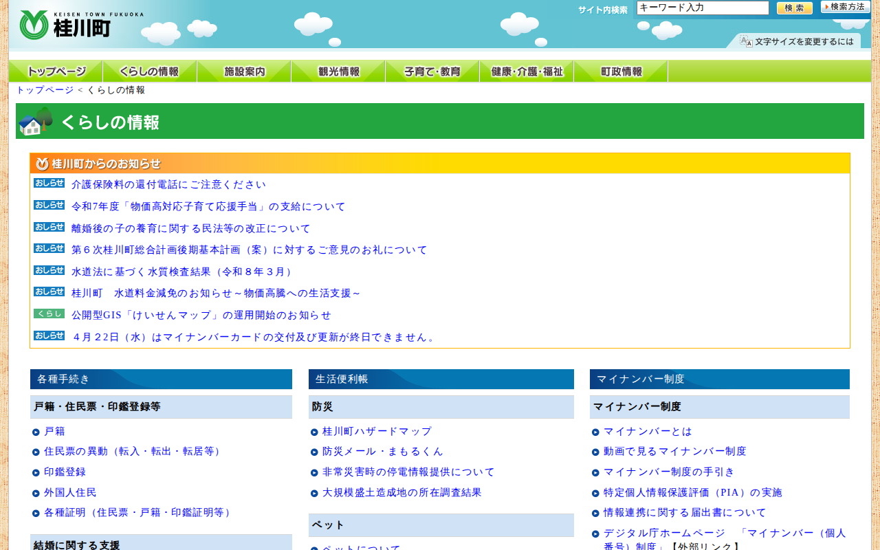Click the 検索方法 button
This screenshot has height=550, width=880.
coord(846,7)
